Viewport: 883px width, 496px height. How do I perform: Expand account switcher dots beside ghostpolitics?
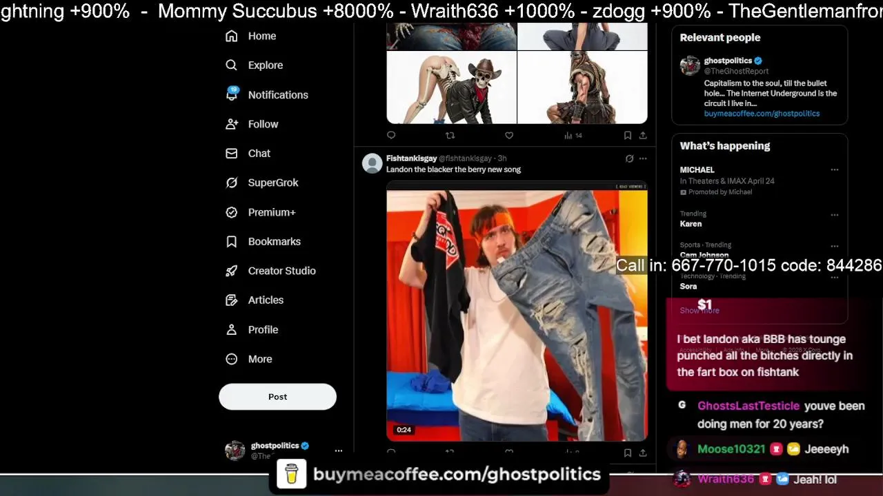(338, 451)
